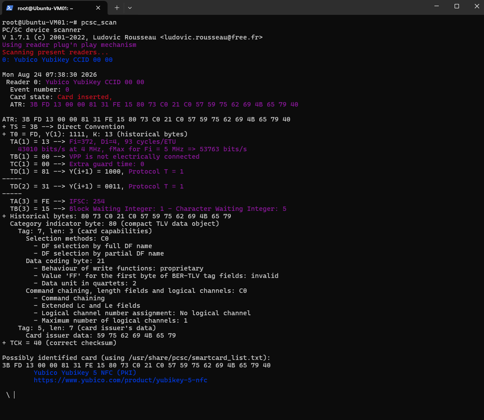
Task: Click 'TD(2) = 31' protocol line
Action: (x=97, y=187)
